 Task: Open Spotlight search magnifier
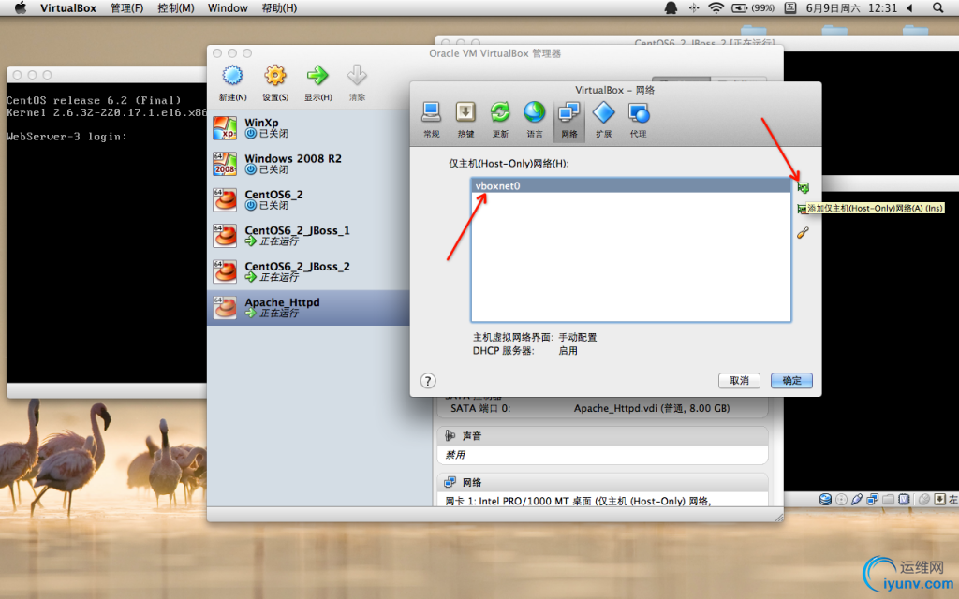[x=937, y=7]
